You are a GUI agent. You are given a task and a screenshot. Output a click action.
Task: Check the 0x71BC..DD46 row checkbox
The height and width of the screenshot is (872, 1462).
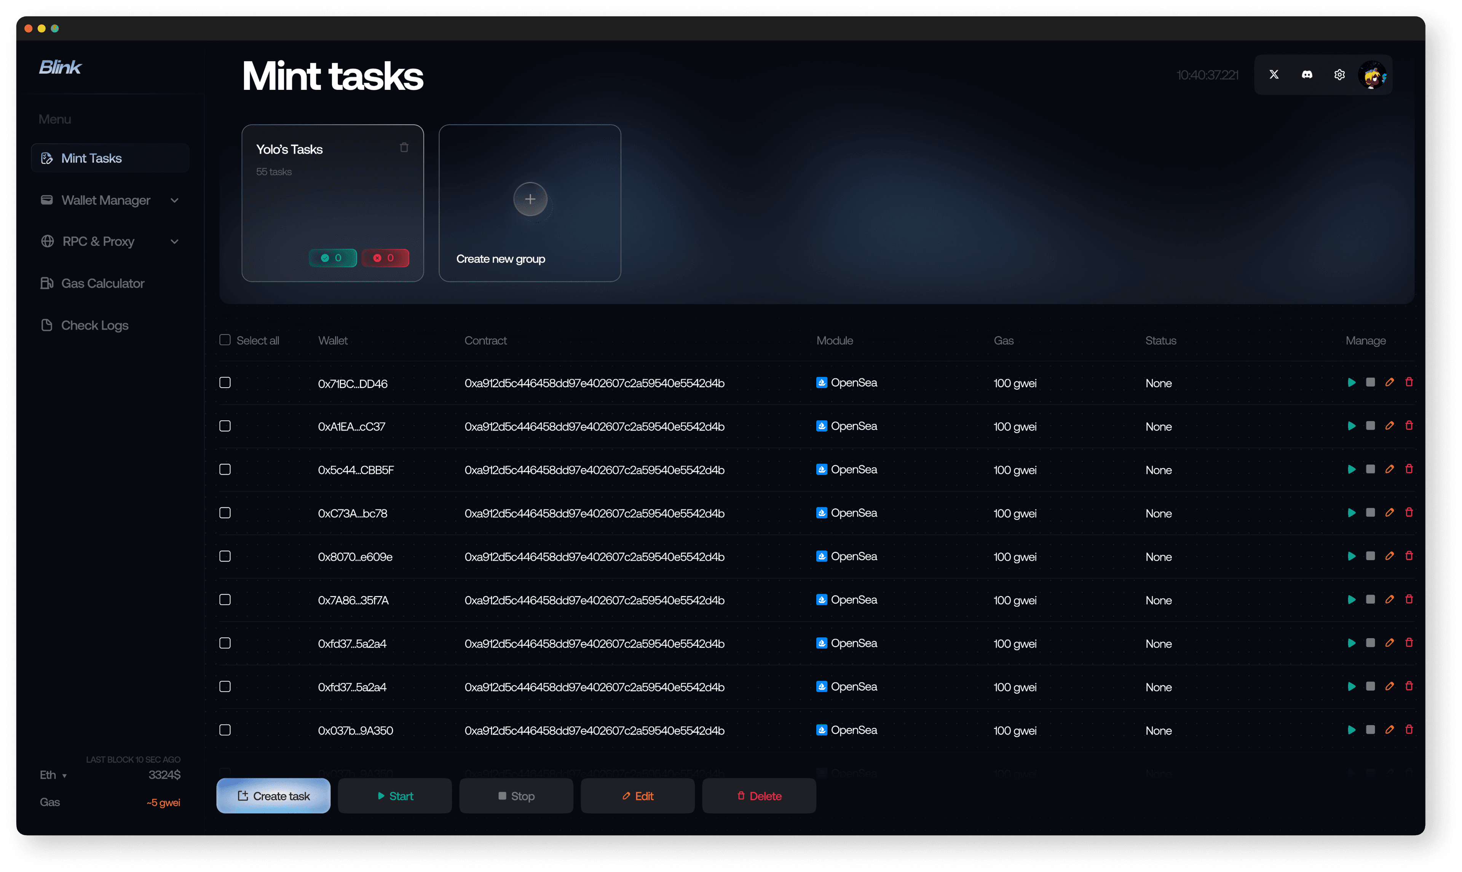[x=224, y=383]
